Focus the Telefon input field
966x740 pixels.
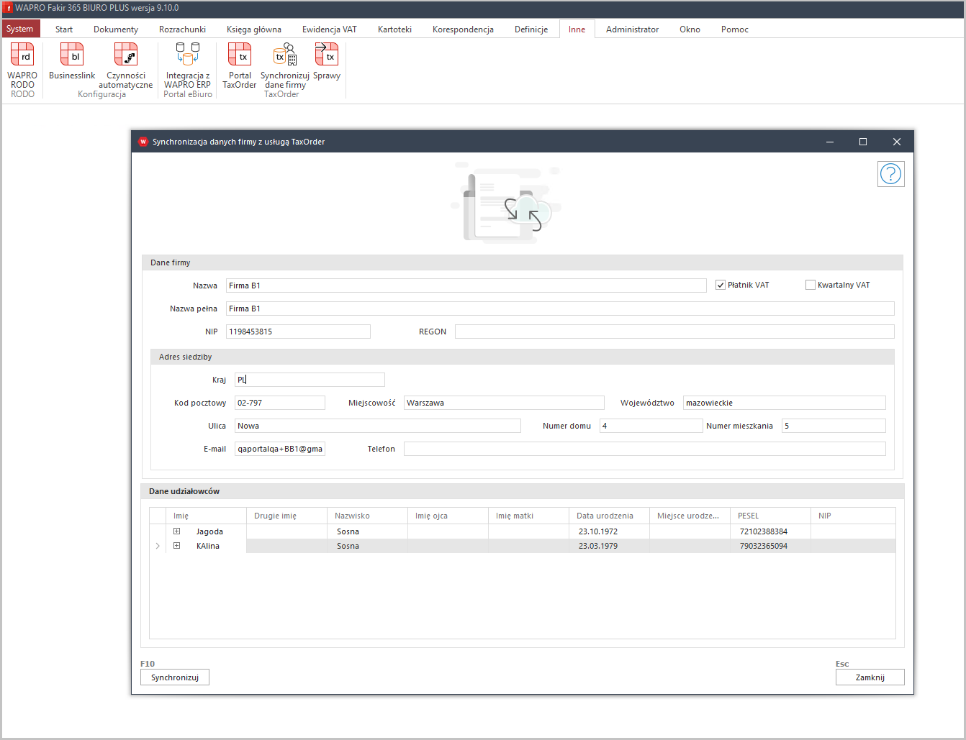click(x=644, y=449)
